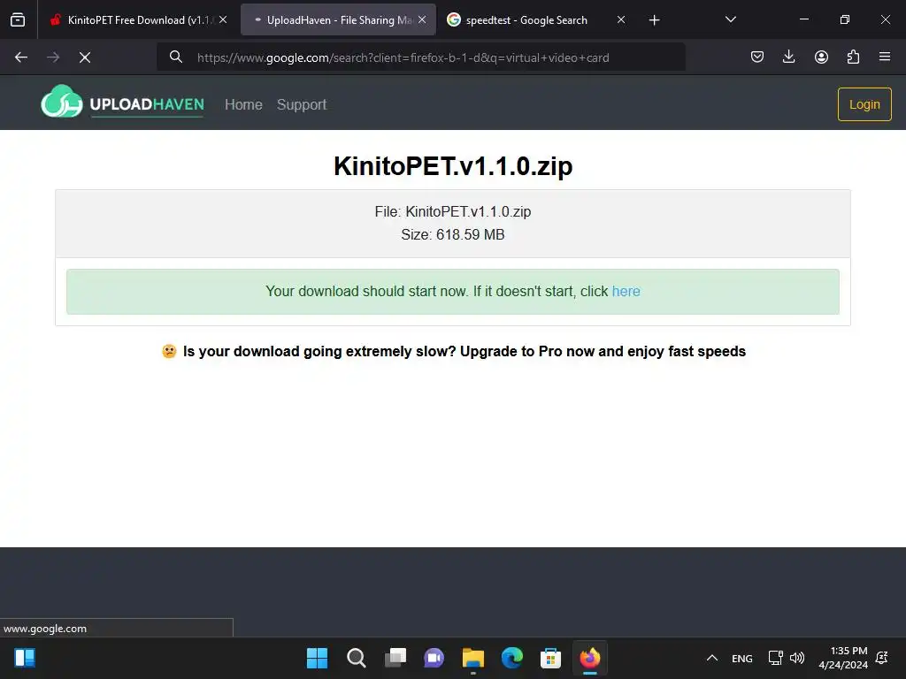This screenshot has width=906, height=679.
Task: Open Firefox View icon in tab bar
Action: pyautogui.click(x=18, y=19)
